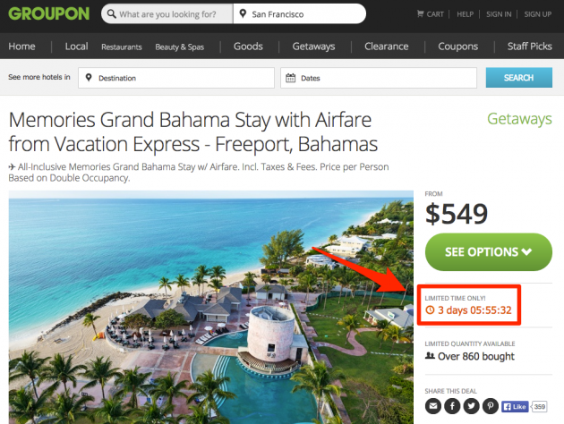This screenshot has width=564, height=424.
Task: Open the Help link in header
Action: [465, 14]
